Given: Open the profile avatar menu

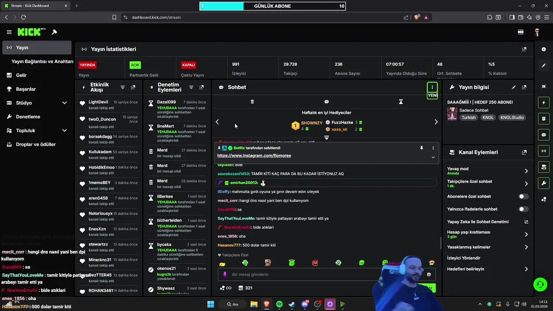Looking at the screenshot, I should coord(537,32).
